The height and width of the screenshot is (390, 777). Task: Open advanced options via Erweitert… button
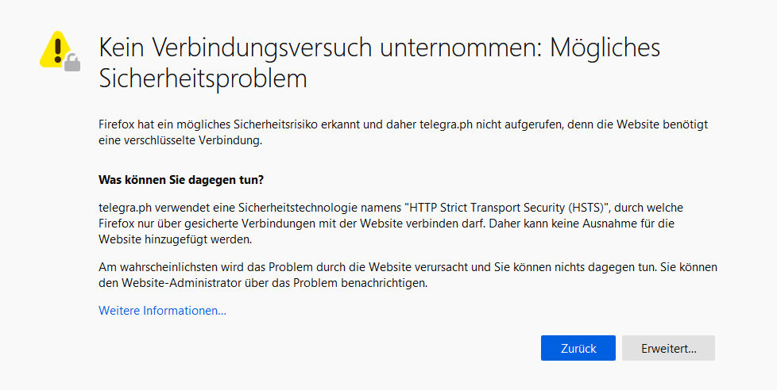point(668,348)
